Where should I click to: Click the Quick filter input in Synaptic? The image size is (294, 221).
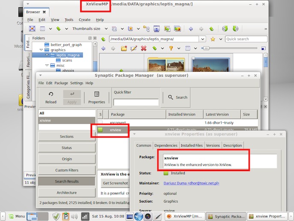coord(136,102)
